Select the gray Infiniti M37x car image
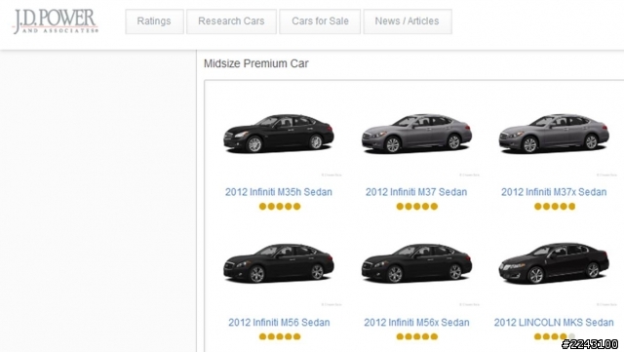Screen dimensions: 624x352 pos(554,134)
